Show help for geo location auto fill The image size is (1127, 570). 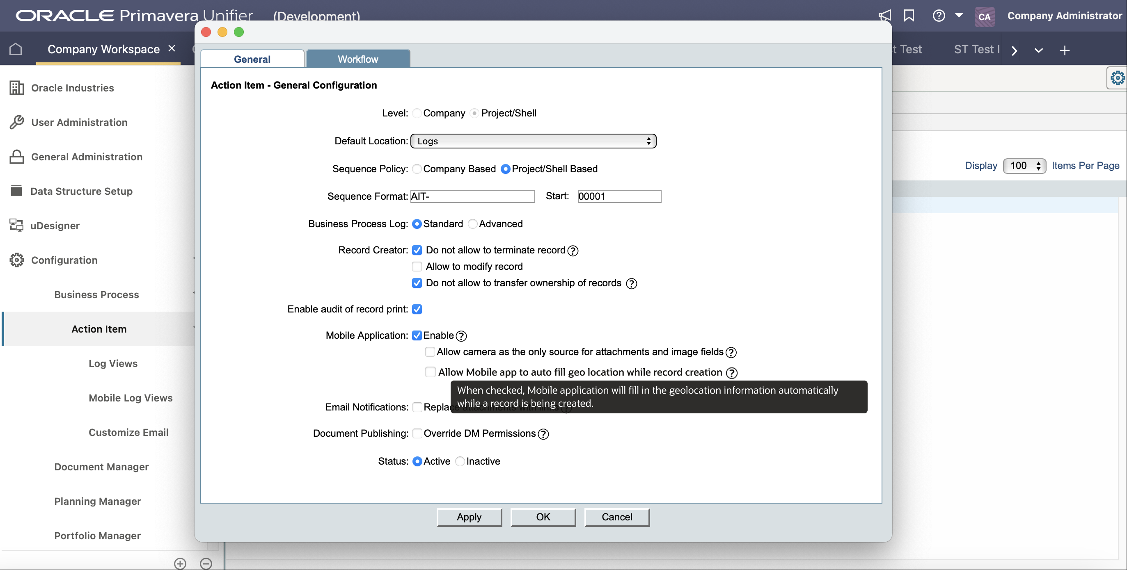coord(731,373)
